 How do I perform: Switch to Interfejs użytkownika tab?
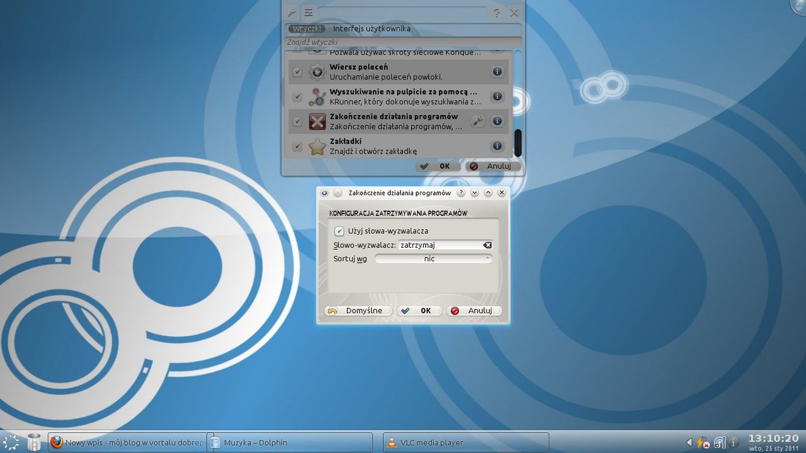[372, 28]
